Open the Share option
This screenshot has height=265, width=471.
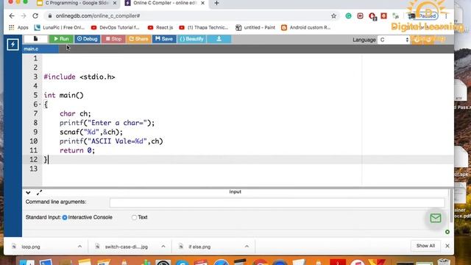click(x=138, y=39)
